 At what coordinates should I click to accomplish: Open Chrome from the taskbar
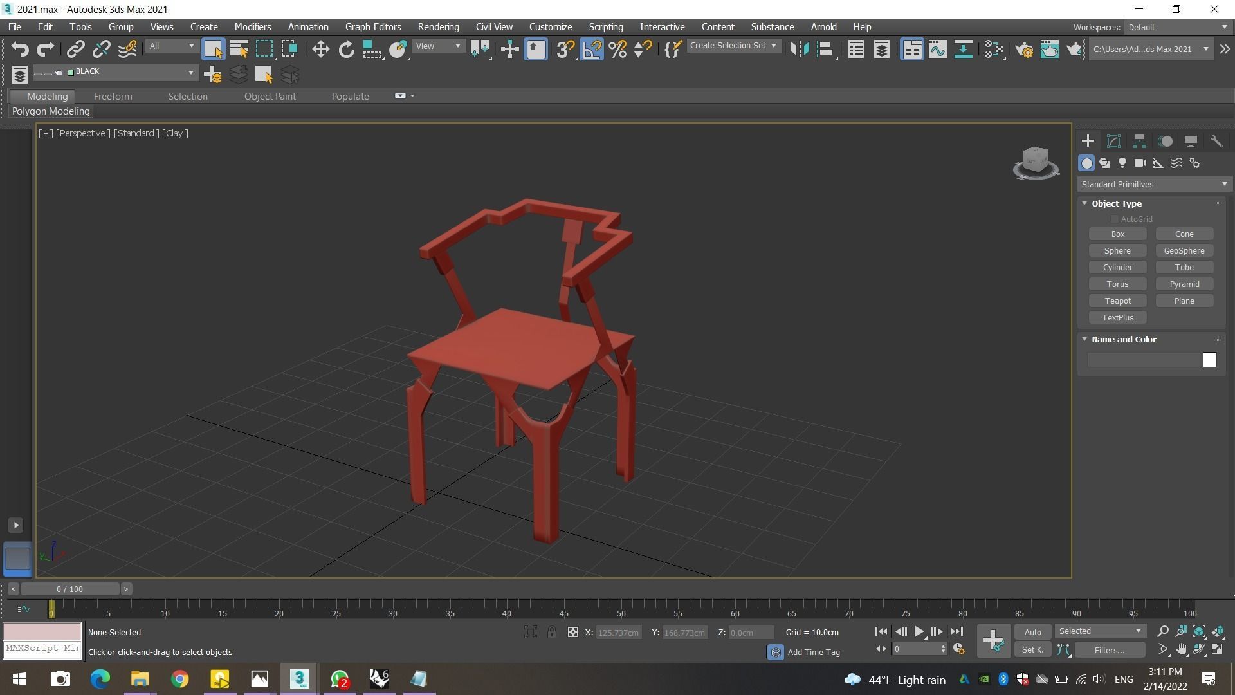[180, 679]
